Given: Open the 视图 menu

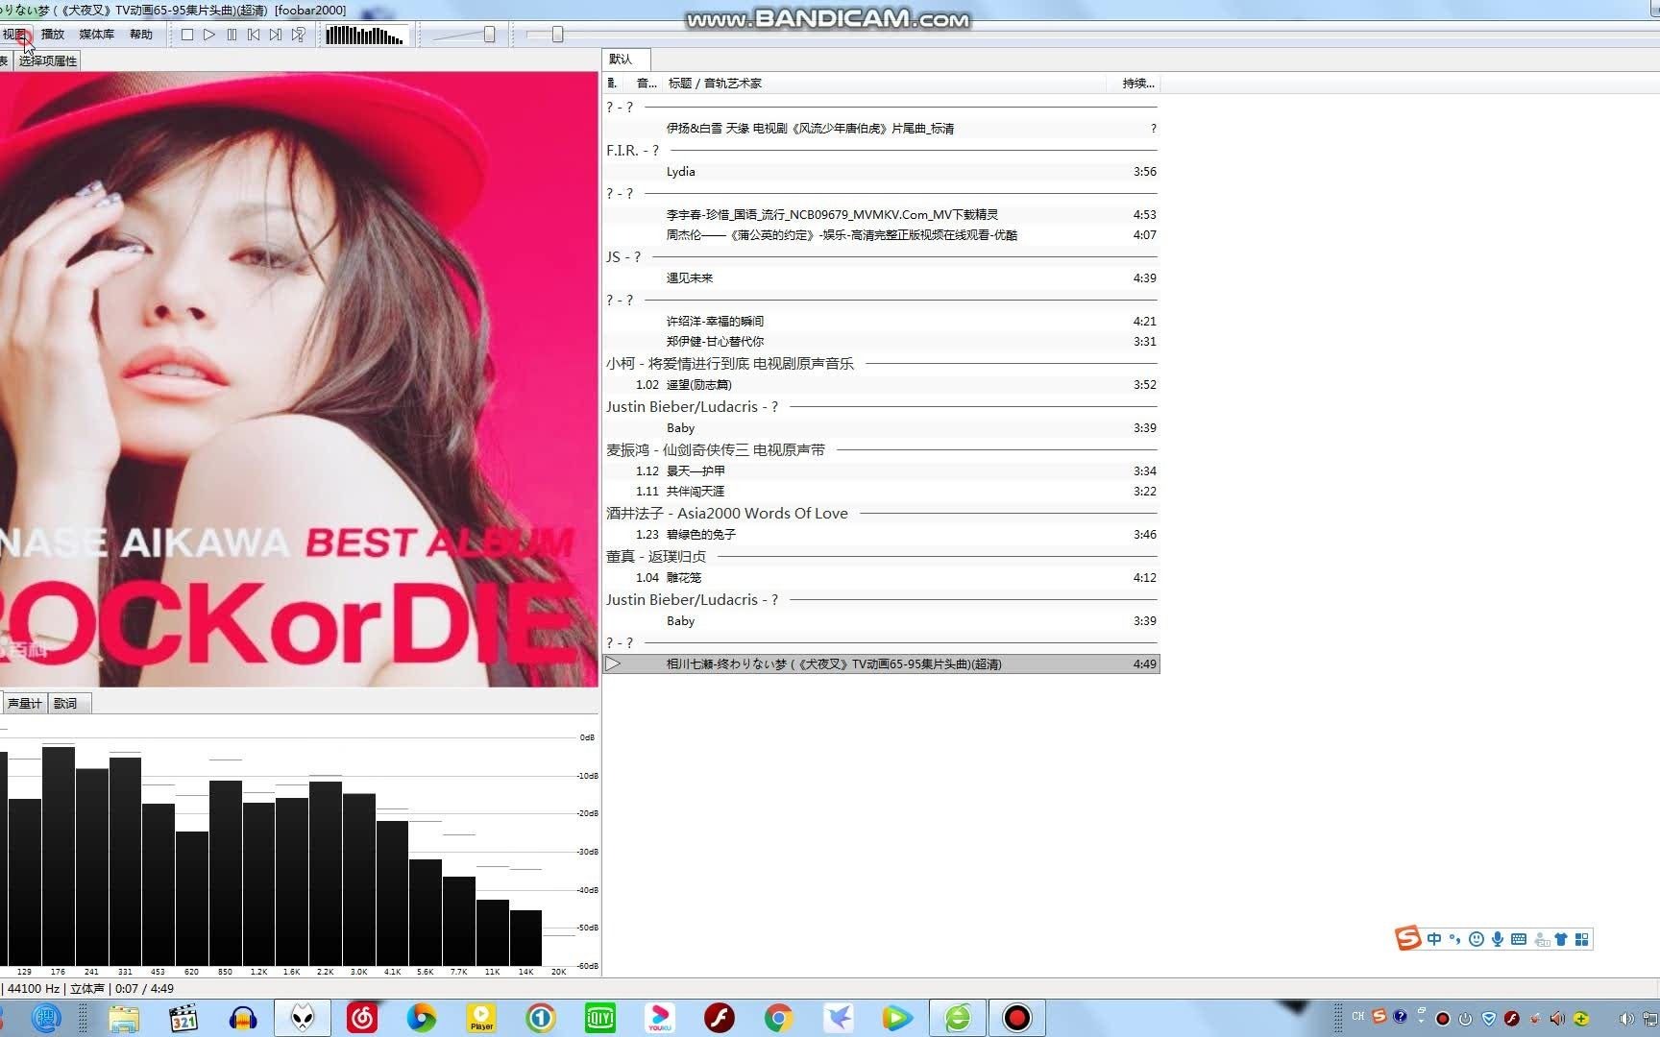Looking at the screenshot, I should [14, 35].
